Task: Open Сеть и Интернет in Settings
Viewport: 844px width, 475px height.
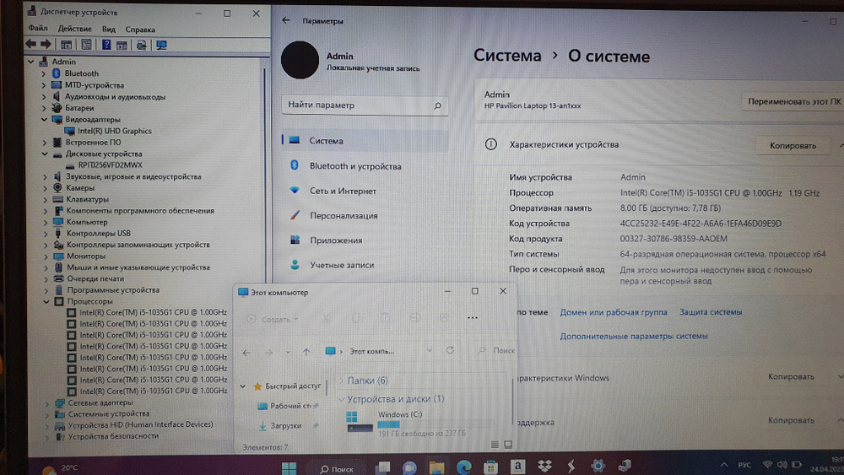Action: click(x=343, y=191)
